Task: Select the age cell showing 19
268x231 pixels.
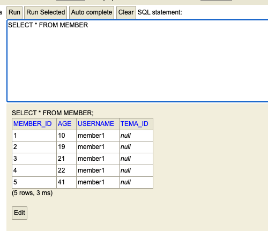Action: click(x=66, y=147)
